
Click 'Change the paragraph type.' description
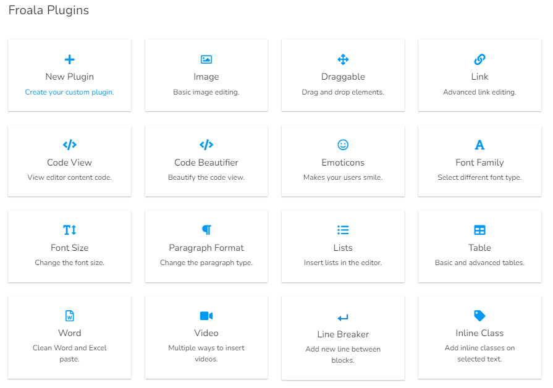coord(206,263)
